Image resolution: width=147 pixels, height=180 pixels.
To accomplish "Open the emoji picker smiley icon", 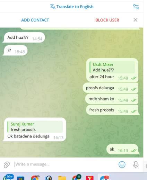I will pyautogui.click(x=122, y=164).
